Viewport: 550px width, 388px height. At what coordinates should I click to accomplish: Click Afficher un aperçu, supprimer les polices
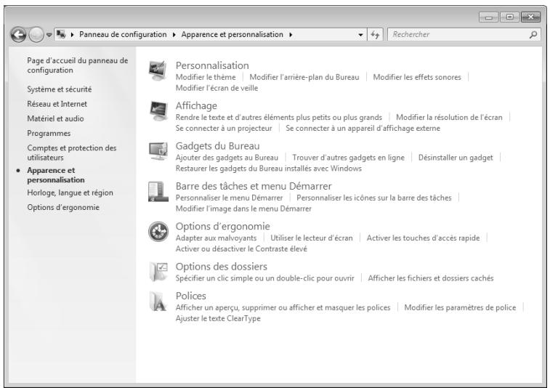click(283, 307)
